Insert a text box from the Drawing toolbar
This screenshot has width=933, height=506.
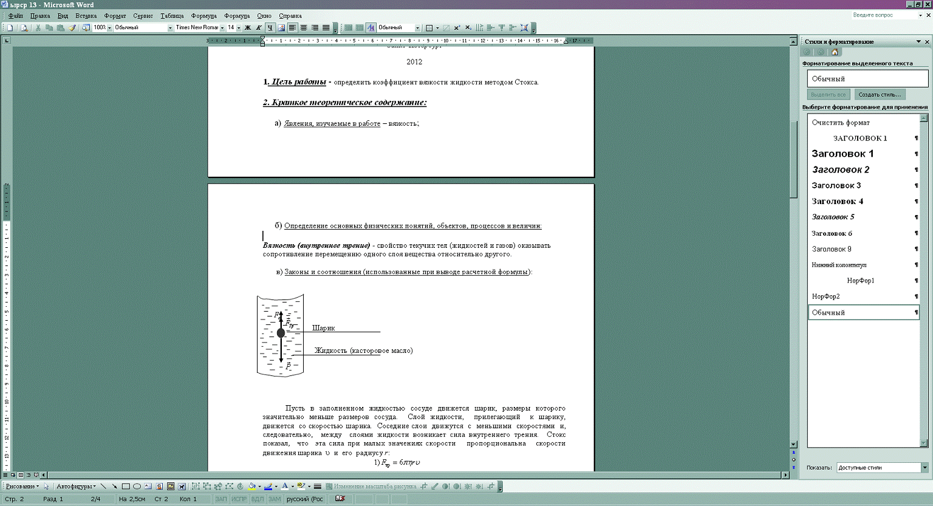point(148,487)
